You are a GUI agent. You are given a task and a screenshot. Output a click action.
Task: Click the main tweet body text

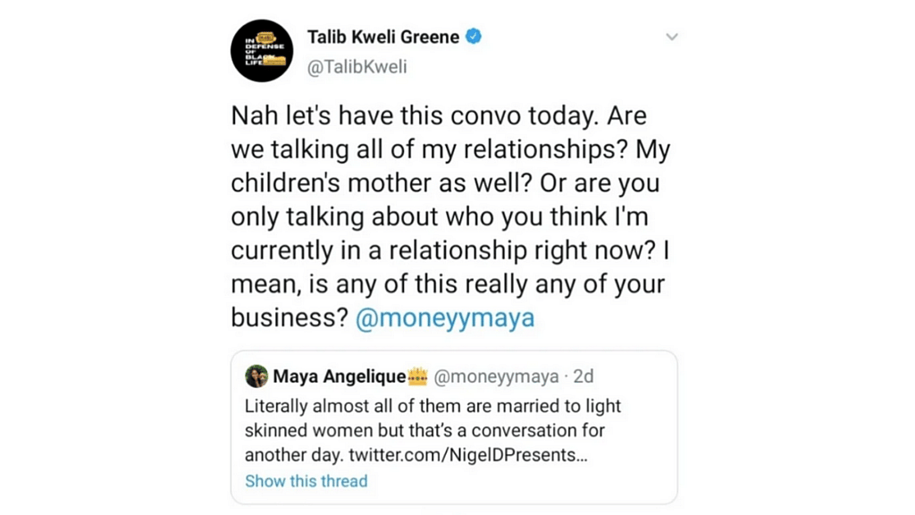click(447, 216)
